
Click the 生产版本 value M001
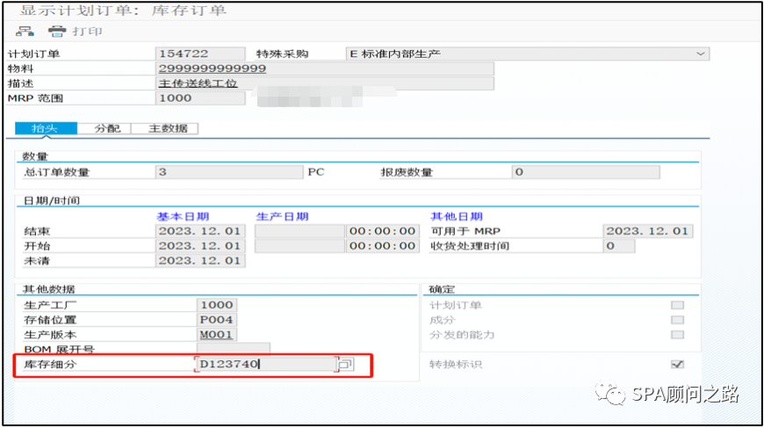coord(217,335)
